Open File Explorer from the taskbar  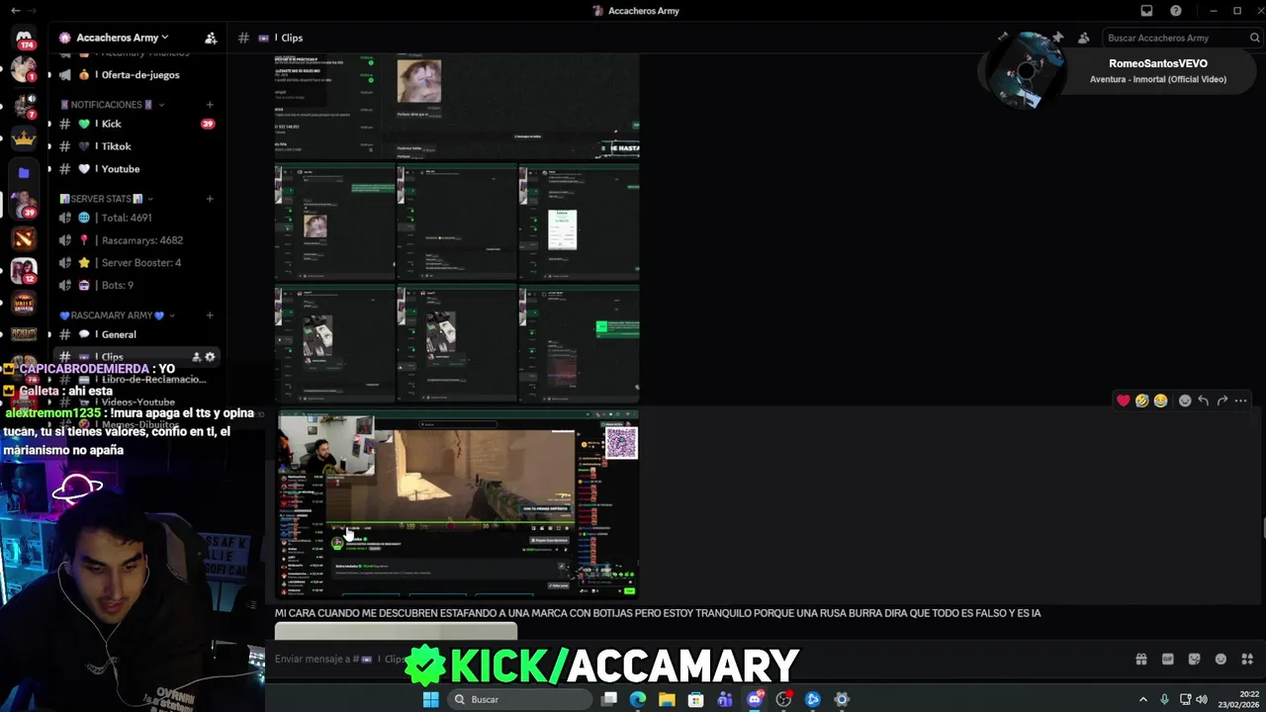668,699
